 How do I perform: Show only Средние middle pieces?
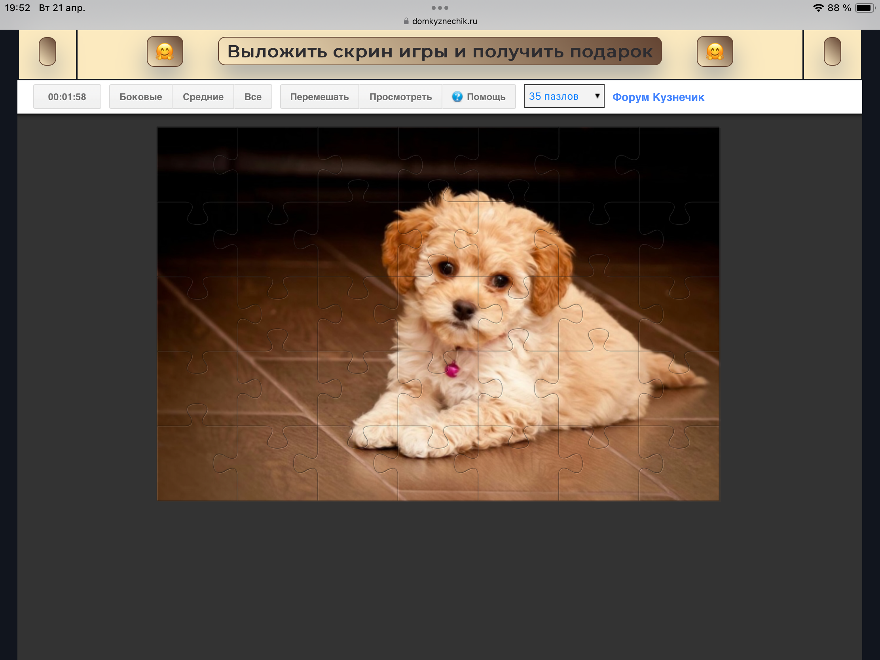(x=203, y=97)
